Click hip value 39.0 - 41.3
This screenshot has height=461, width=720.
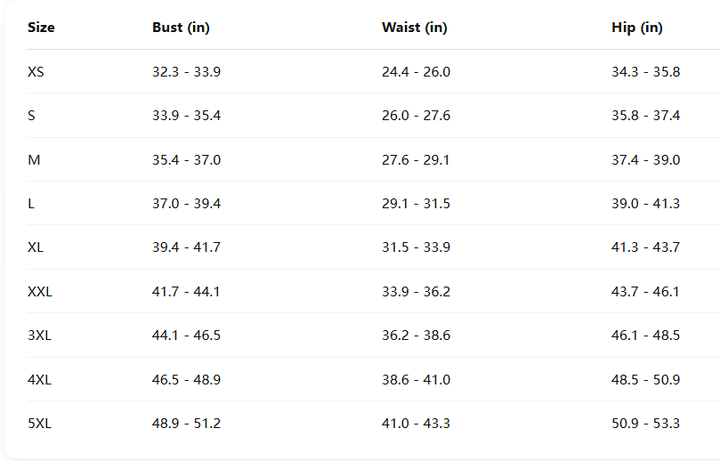coord(645,204)
